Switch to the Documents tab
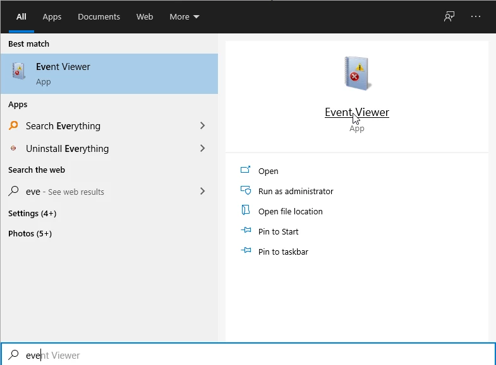496x365 pixels. point(99,17)
